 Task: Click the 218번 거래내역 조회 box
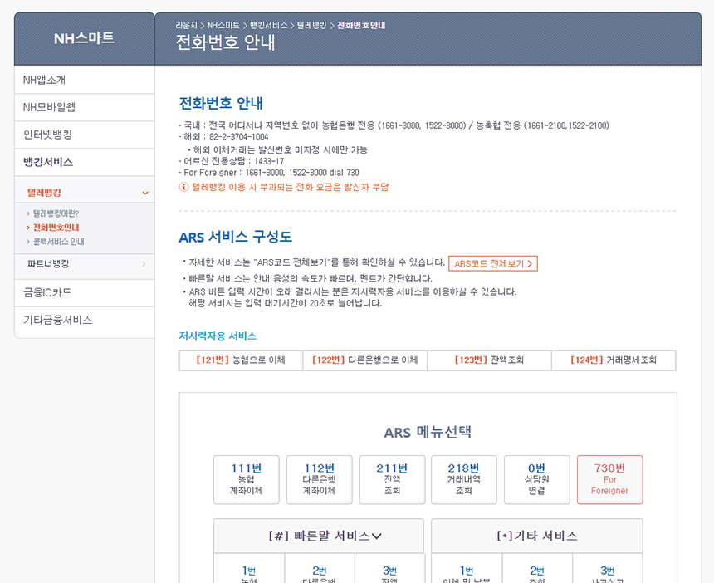464,480
